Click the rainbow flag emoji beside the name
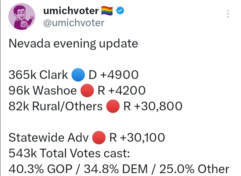 pyautogui.click(x=108, y=11)
